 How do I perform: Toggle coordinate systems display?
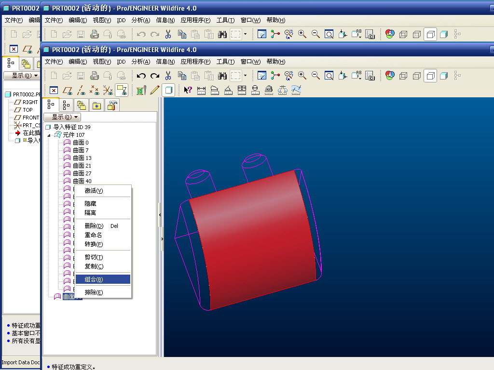click(x=108, y=91)
